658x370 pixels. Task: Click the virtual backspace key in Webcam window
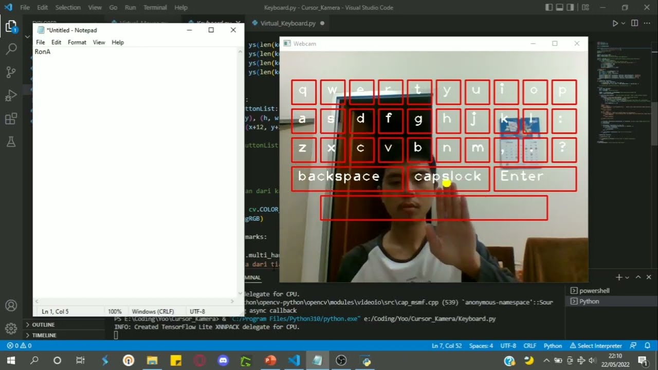(x=348, y=179)
